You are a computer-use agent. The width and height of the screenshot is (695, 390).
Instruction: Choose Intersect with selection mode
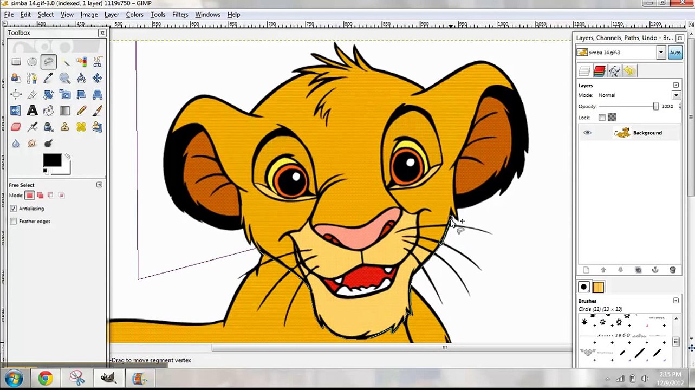coord(61,195)
